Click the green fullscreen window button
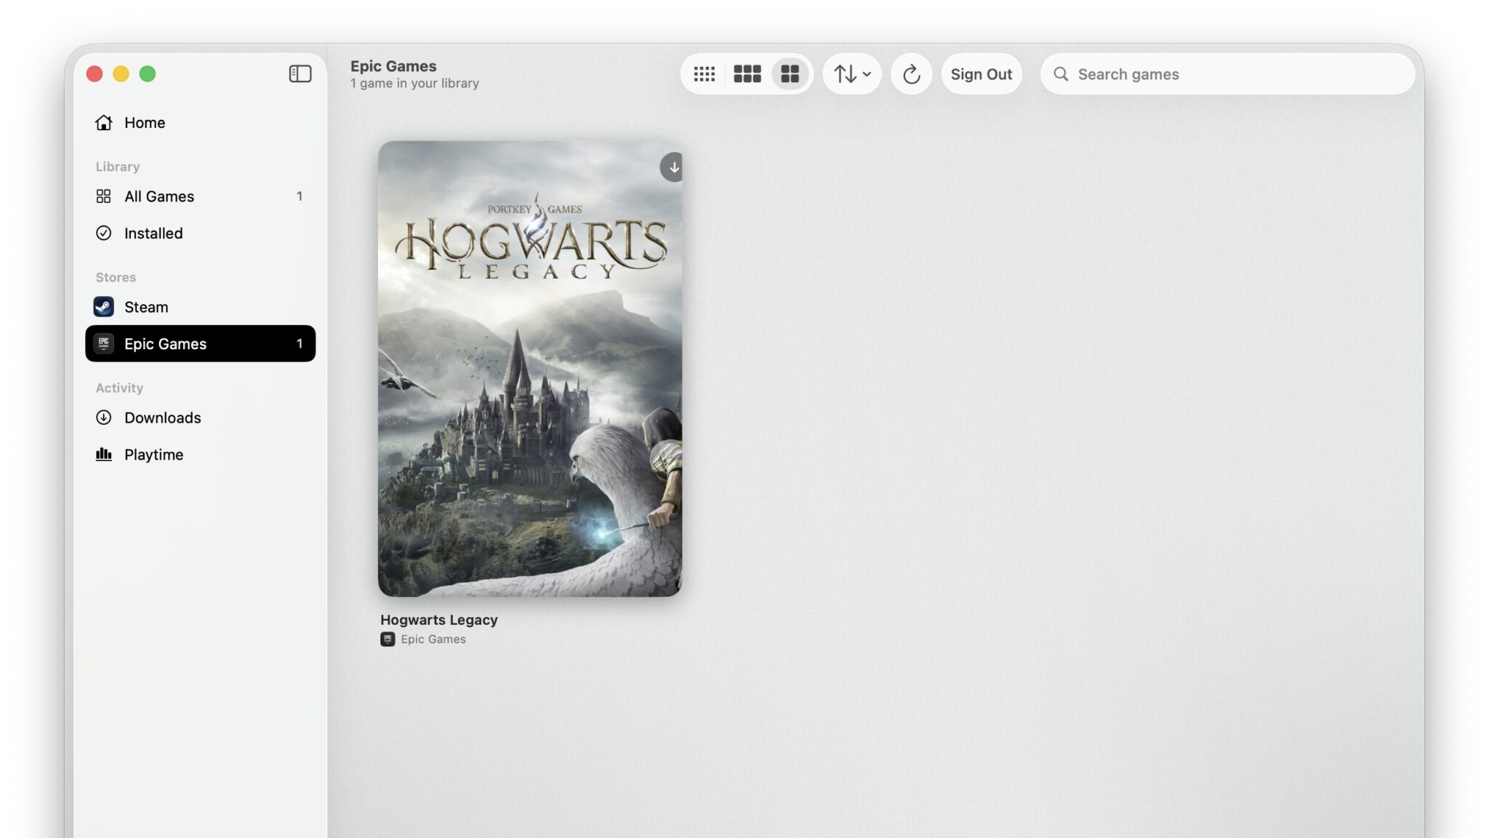Screen dimensions: 1489x838 pyautogui.click(x=148, y=74)
